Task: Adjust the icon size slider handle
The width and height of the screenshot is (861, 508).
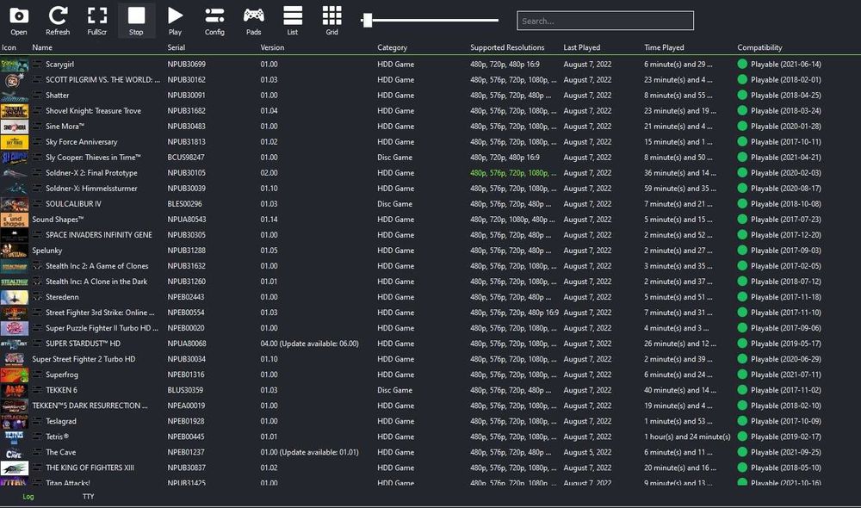Action: [368, 21]
